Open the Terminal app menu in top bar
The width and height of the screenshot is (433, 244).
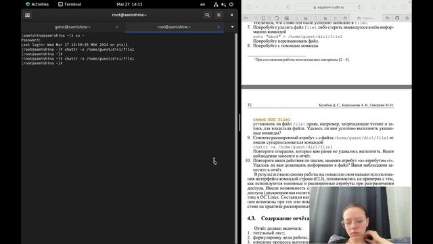pyautogui.click(x=70, y=4)
